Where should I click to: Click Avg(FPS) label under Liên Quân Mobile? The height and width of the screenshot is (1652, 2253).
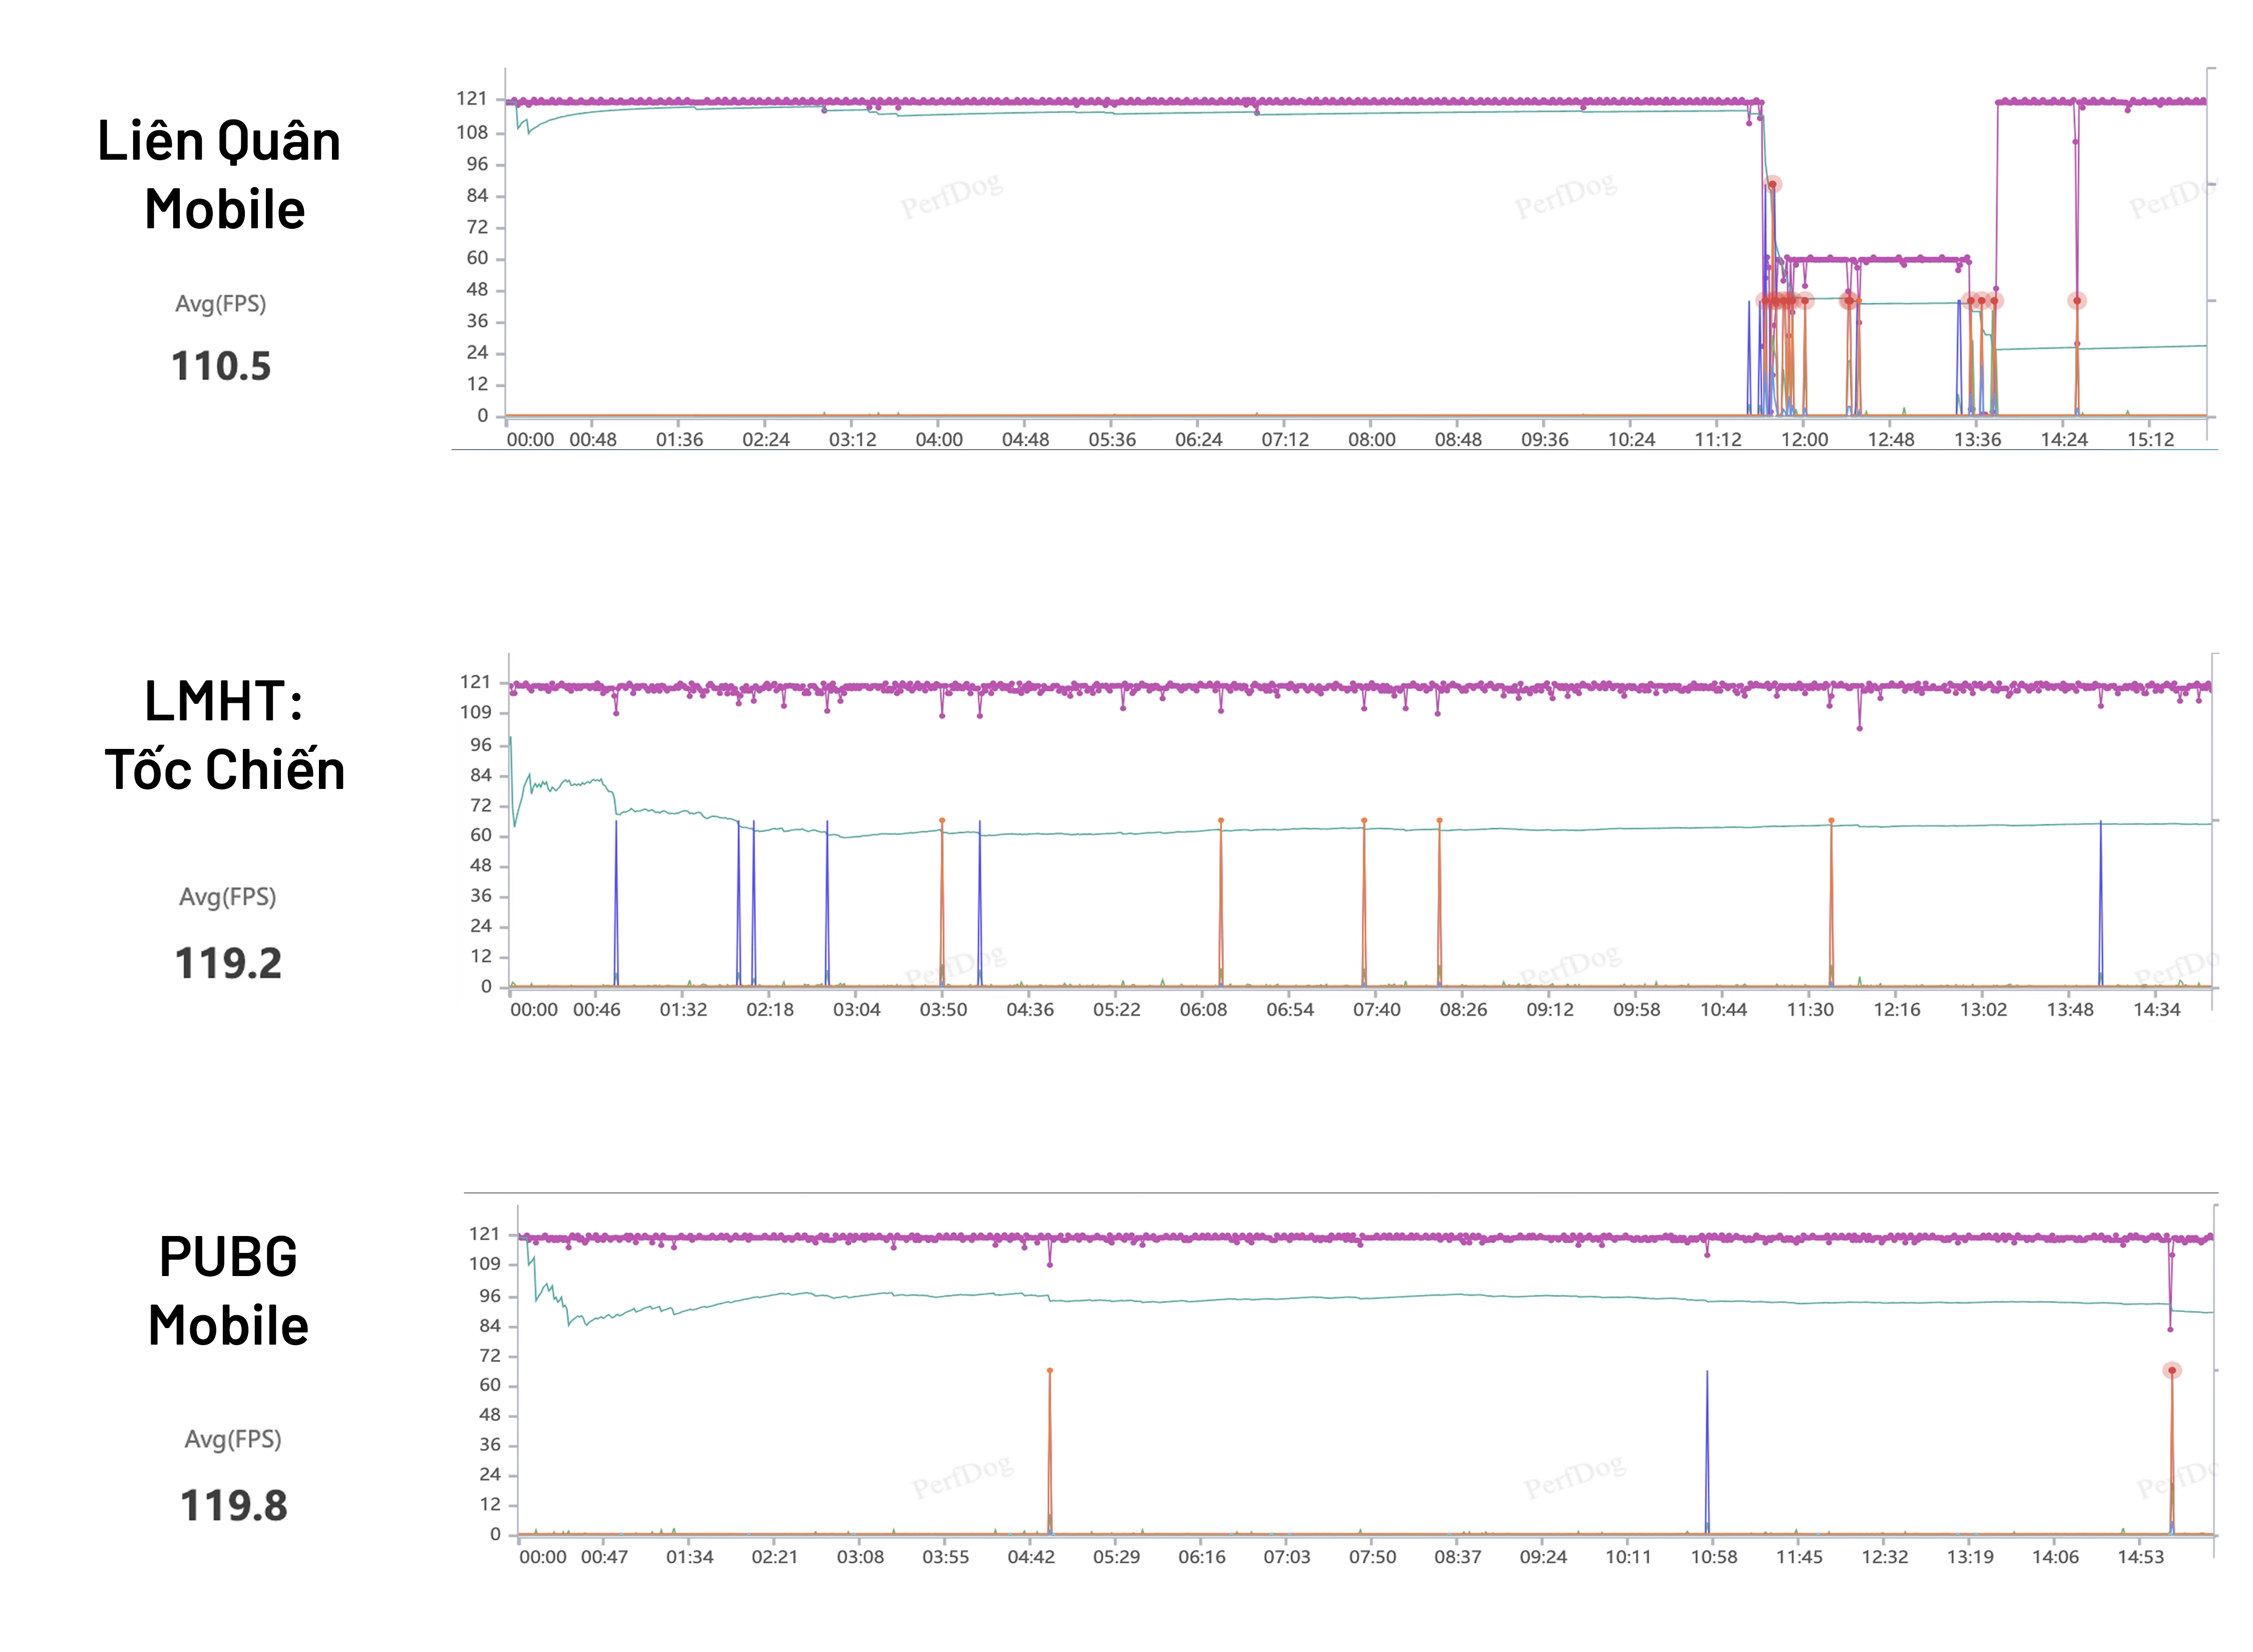[x=221, y=304]
